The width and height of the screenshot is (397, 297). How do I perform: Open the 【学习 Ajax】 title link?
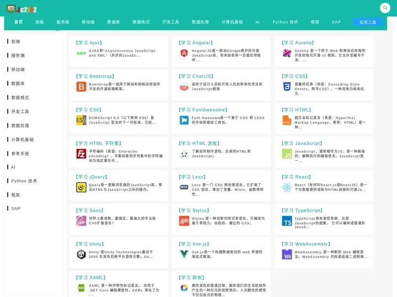point(89,43)
